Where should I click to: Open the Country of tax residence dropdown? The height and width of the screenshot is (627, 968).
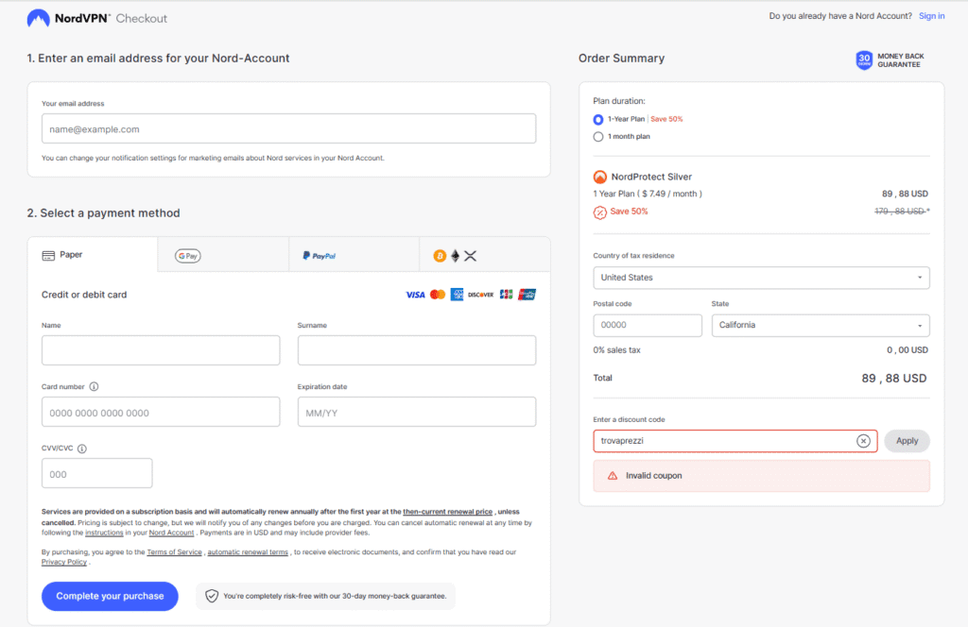[761, 278]
